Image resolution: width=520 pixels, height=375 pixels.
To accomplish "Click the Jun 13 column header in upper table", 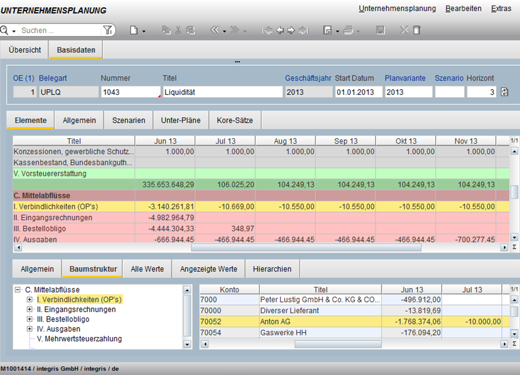I will pos(164,141).
